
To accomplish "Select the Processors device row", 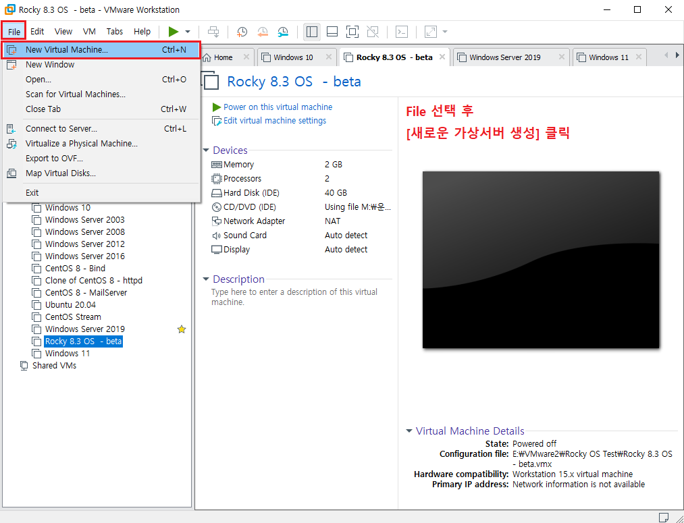I will click(301, 179).
